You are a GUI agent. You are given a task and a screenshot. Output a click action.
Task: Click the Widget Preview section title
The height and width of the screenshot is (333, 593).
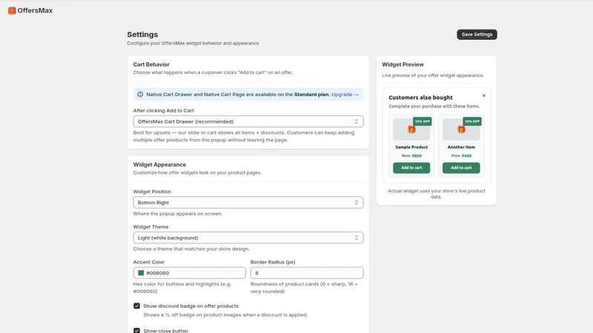[402, 64]
